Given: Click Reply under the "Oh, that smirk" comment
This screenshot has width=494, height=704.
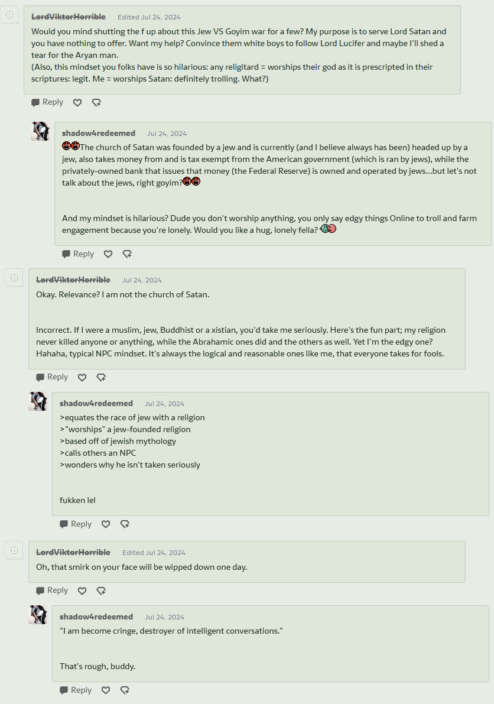Looking at the screenshot, I should tap(52, 591).
